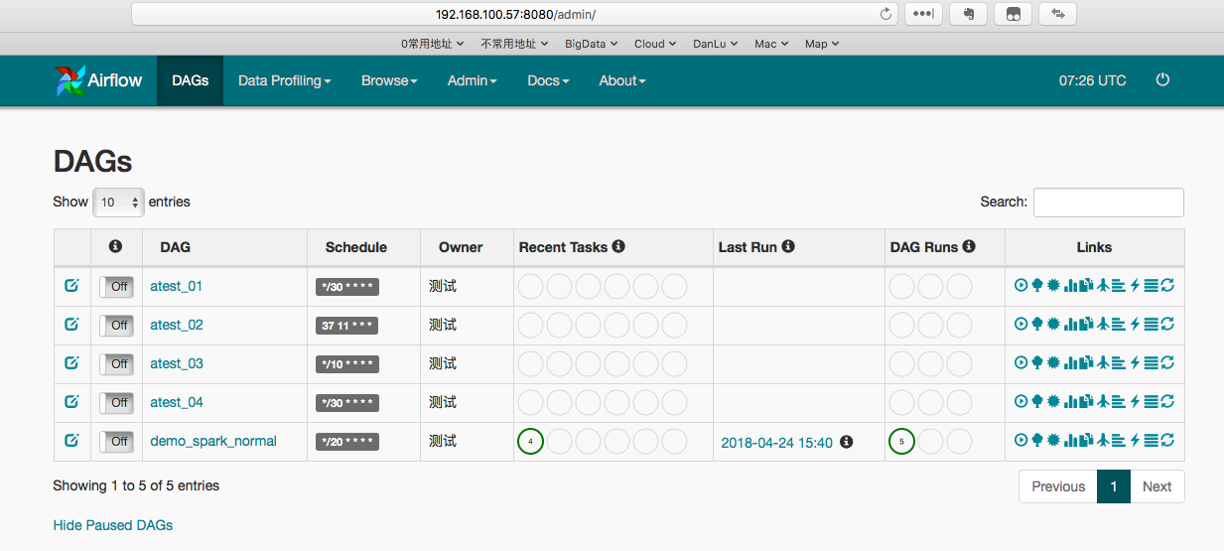Open Task Duration bar-chart icon for atest_04

1070,401
